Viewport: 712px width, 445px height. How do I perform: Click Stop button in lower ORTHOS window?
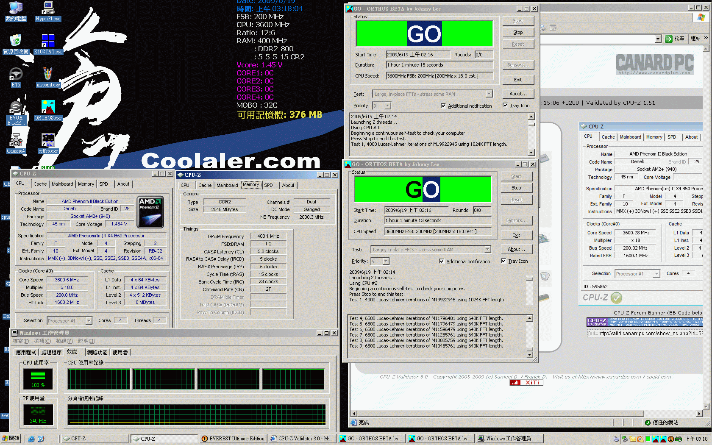coord(516,188)
